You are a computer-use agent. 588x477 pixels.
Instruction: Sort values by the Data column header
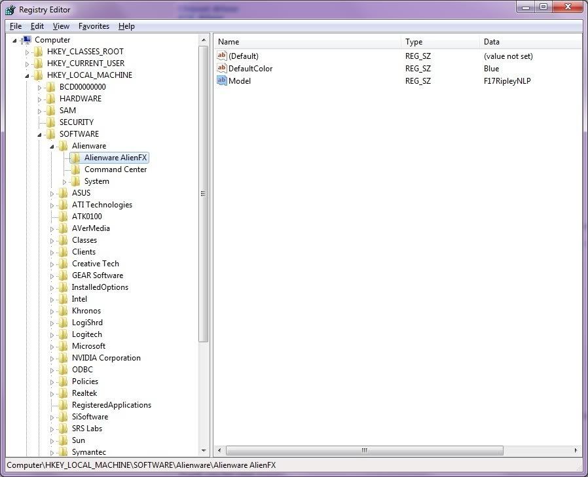(x=530, y=42)
